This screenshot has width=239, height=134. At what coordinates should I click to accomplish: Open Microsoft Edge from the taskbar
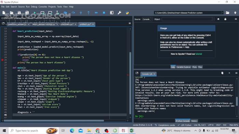[x=72, y=131]
